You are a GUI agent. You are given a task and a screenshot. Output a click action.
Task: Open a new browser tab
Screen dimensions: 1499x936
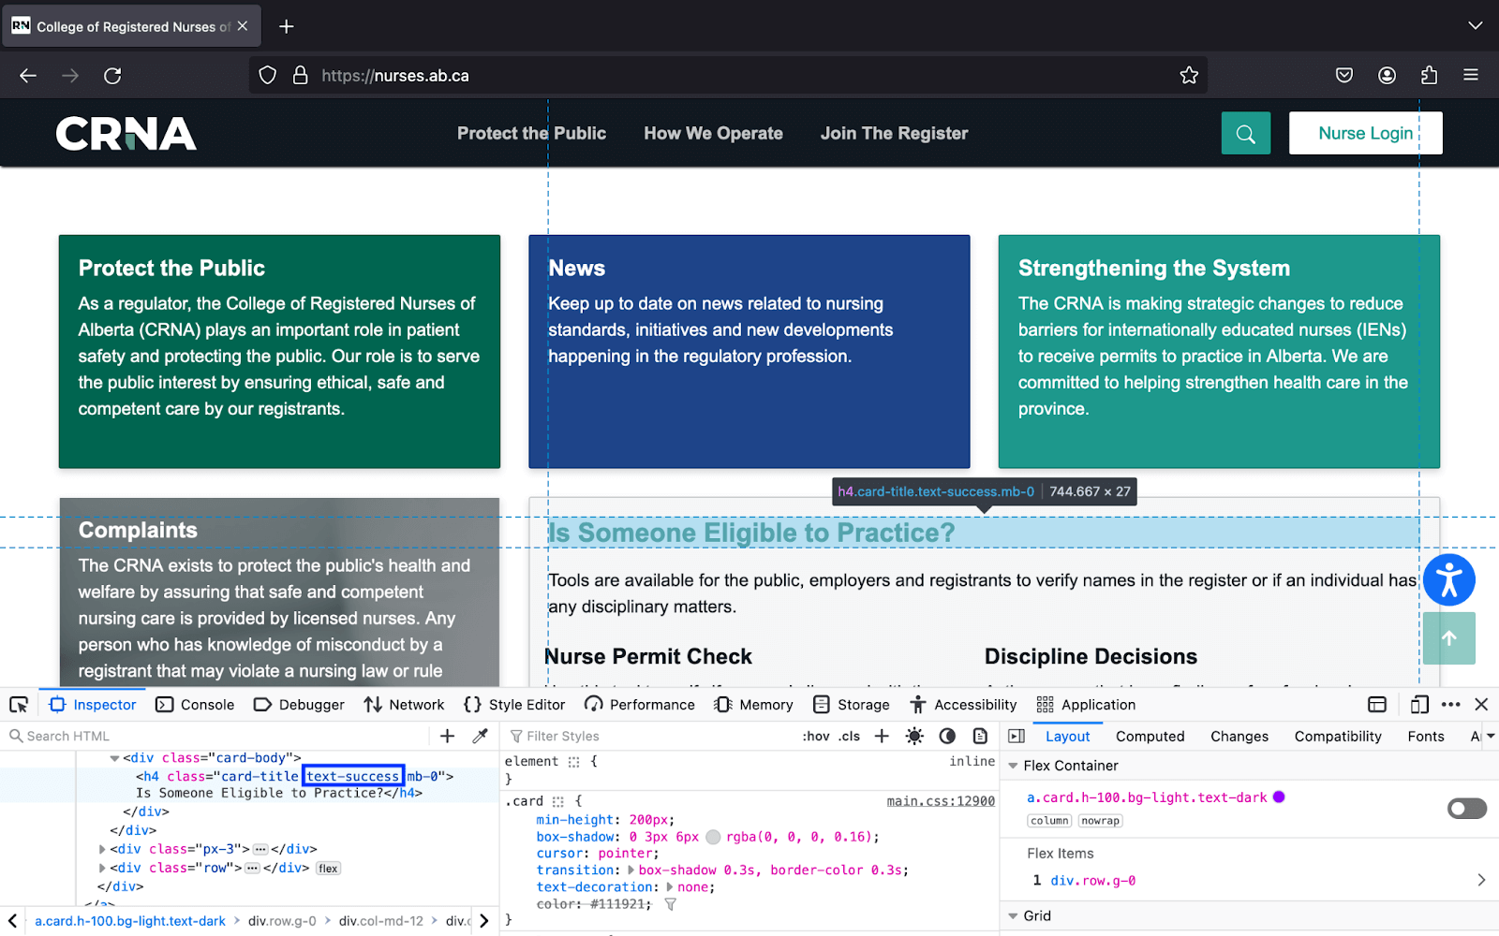point(287,26)
